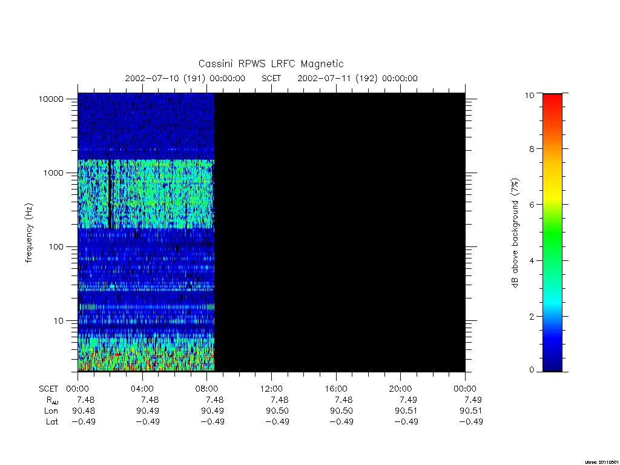
Task: Click the Lon value '90.50' under 12:00
Action: click(277, 411)
